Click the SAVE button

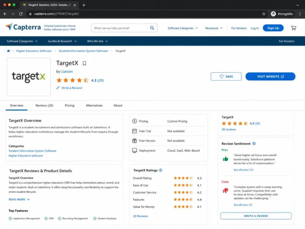click(226, 77)
